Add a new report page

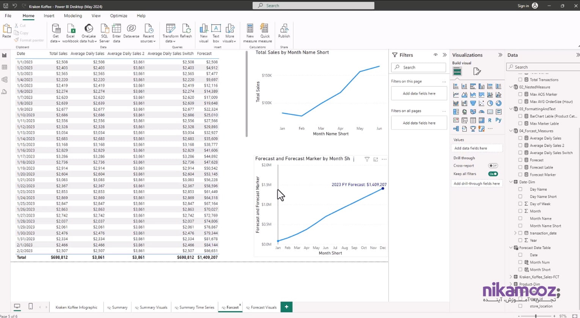coord(286,307)
